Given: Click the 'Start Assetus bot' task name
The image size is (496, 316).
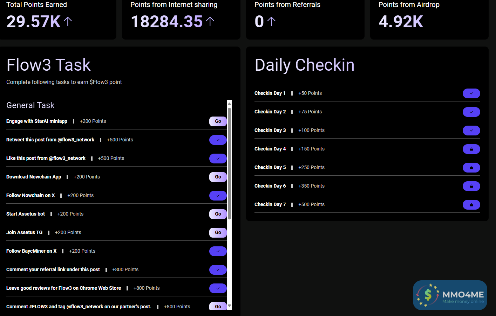Looking at the screenshot, I should click(26, 214).
